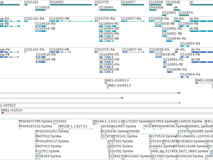This screenshot has width=213, height=160.
Task: Select the CG10646-PA protein
Action: pyautogui.click(x=169, y=72)
